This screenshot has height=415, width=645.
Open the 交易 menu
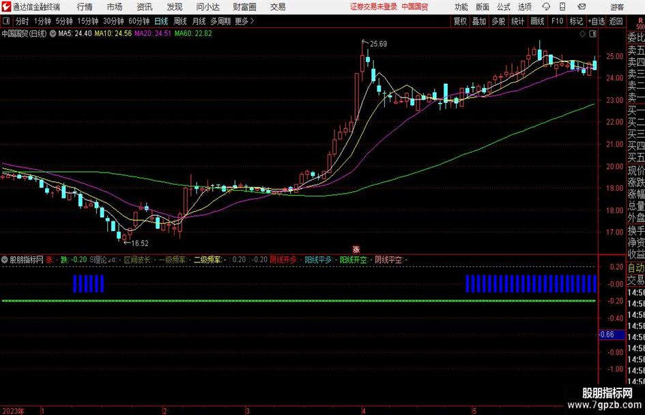click(278, 7)
